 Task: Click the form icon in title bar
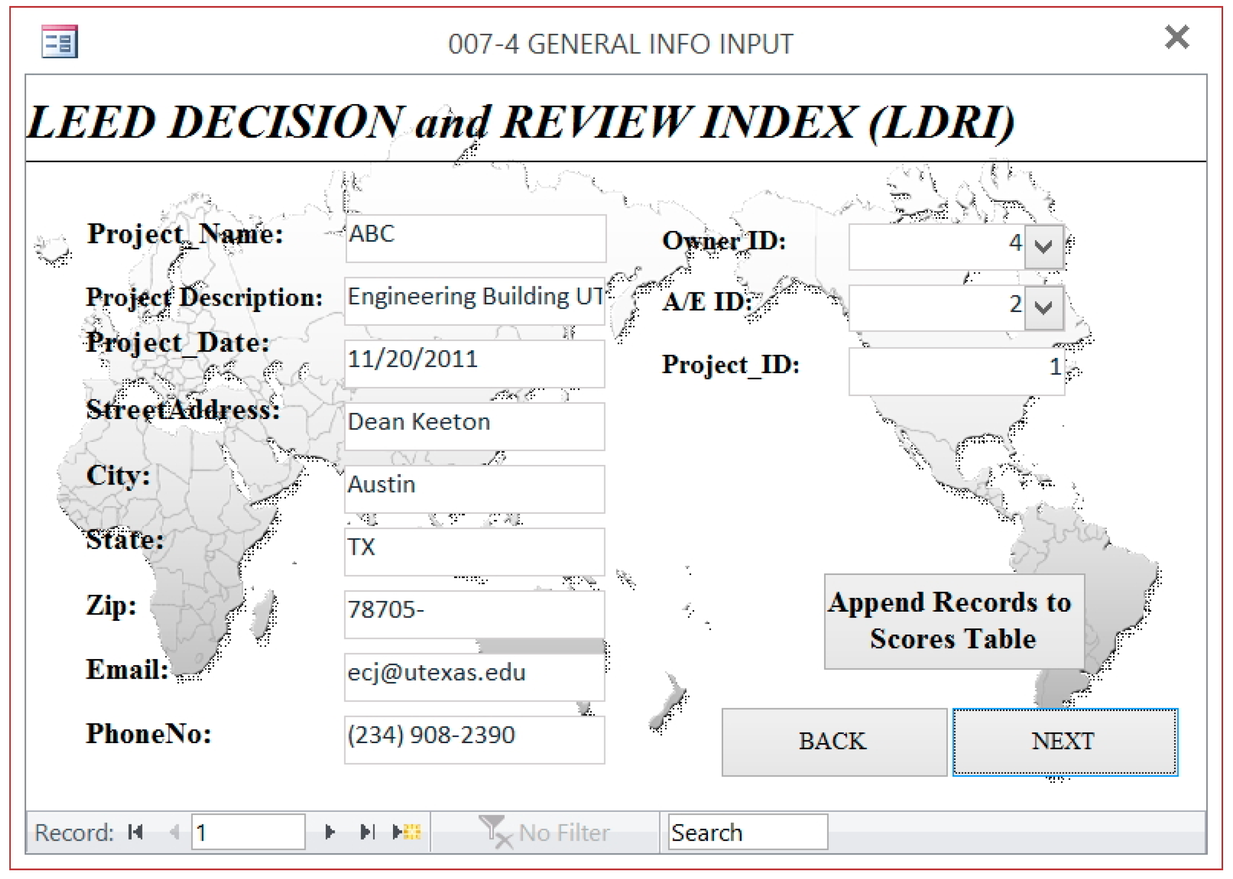[x=59, y=41]
